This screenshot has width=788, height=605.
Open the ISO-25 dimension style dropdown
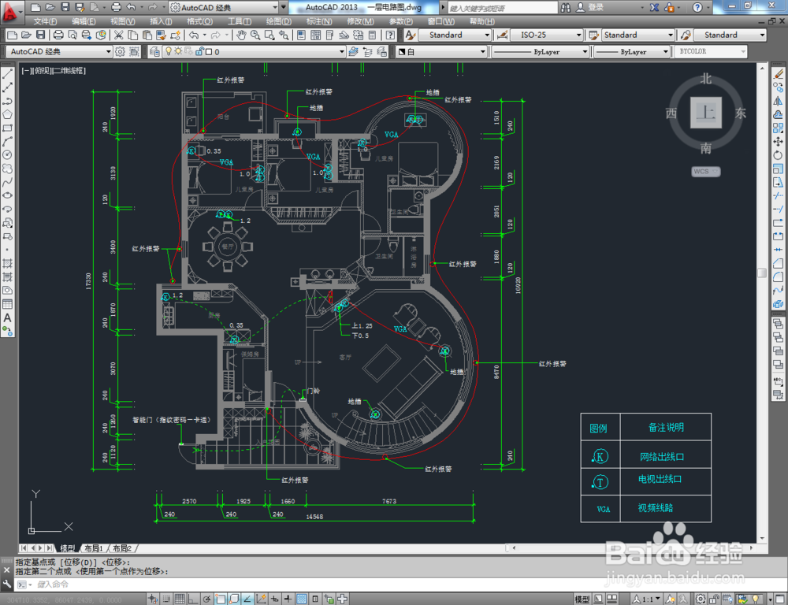[547, 35]
